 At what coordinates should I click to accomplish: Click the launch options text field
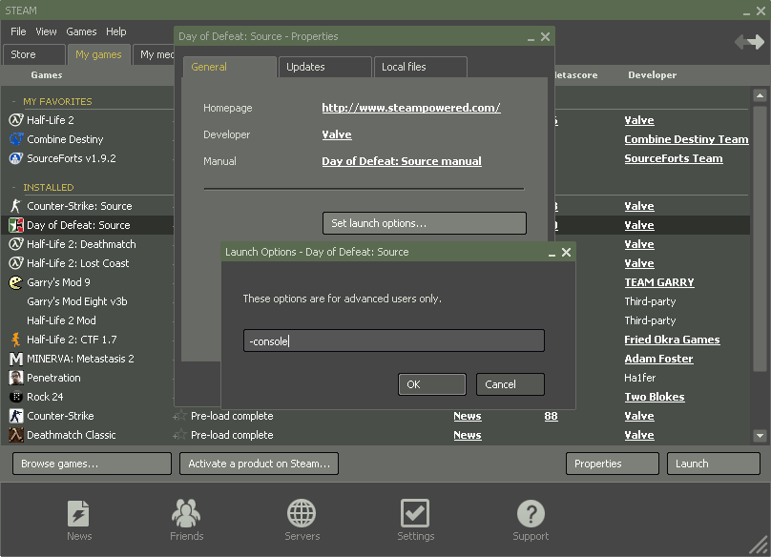tap(393, 341)
